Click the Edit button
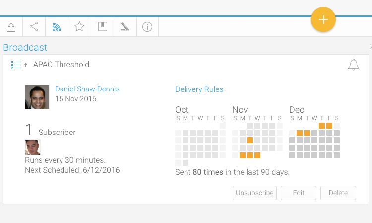Image resolution: width=372 pixels, height=223 pixels. (299, 193)
